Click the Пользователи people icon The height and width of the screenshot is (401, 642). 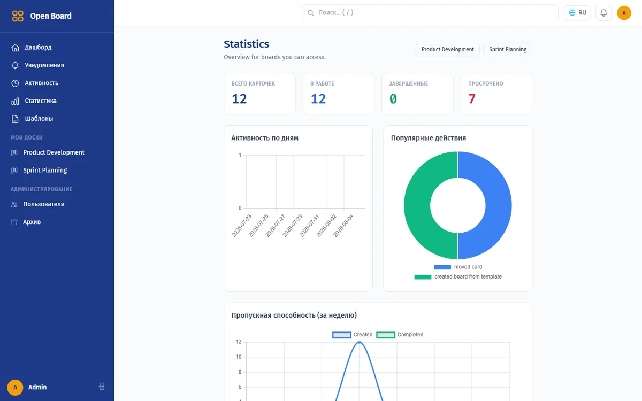(14, 204)
